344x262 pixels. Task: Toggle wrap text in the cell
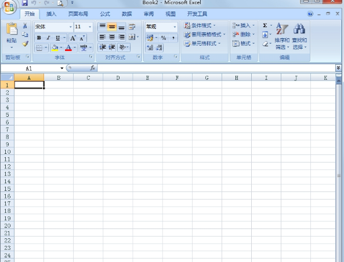tap(132, 27)
